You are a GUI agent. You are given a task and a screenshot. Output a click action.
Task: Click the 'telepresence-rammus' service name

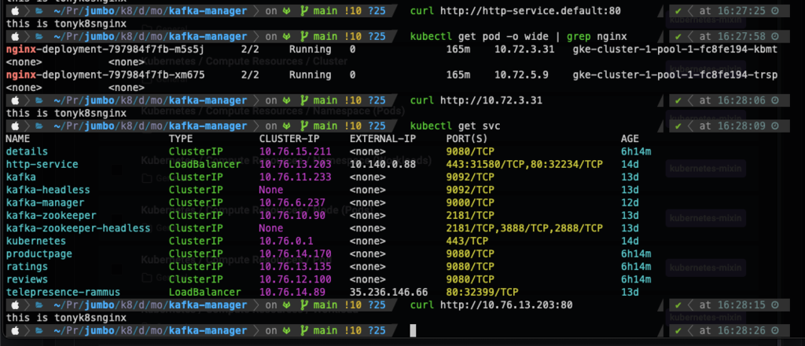(x=63, y=292)
